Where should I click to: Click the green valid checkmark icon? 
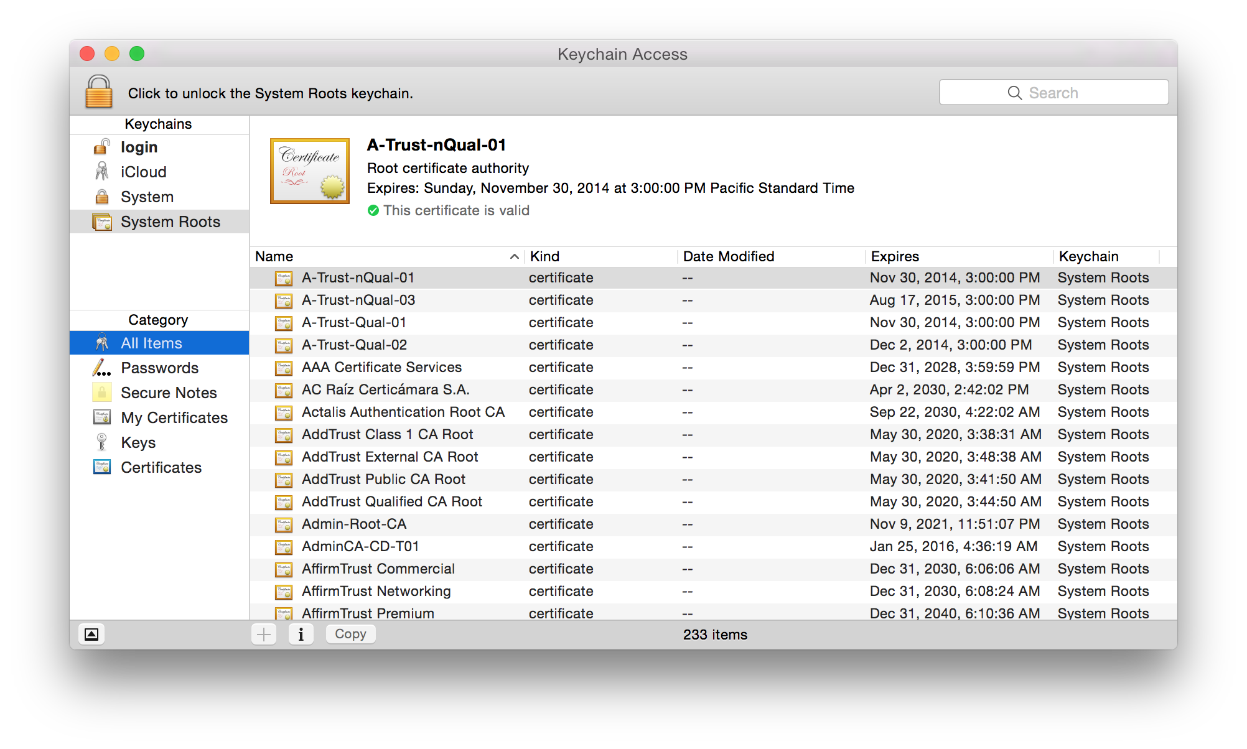[x=373, y=211]
